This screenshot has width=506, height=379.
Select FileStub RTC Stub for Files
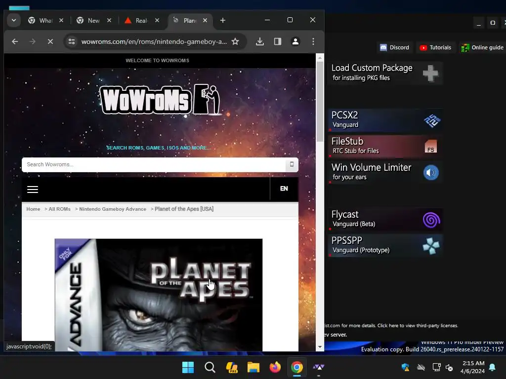(385, 146)
